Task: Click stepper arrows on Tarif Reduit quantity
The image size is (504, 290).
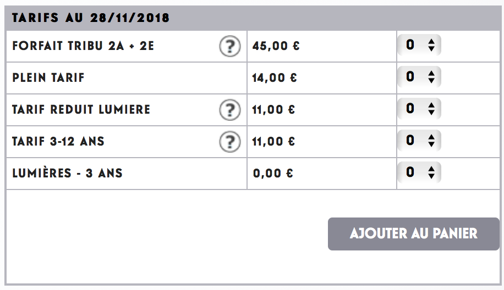Action: tap(431, 109)
